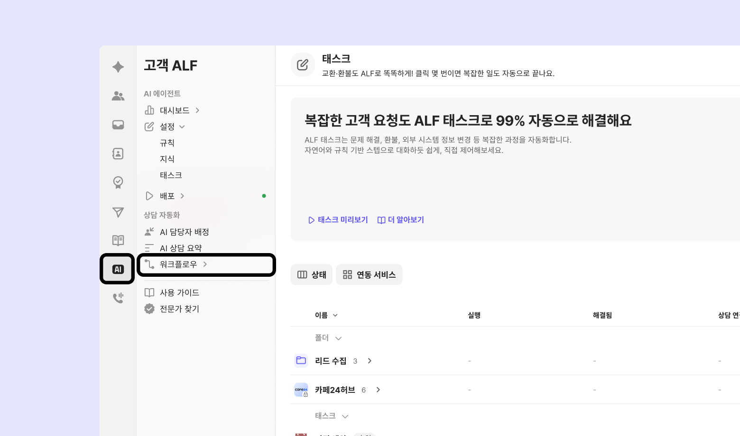Collapse the 설정 section
Viewport: 740px width, 436px height.
click(167, 127)
